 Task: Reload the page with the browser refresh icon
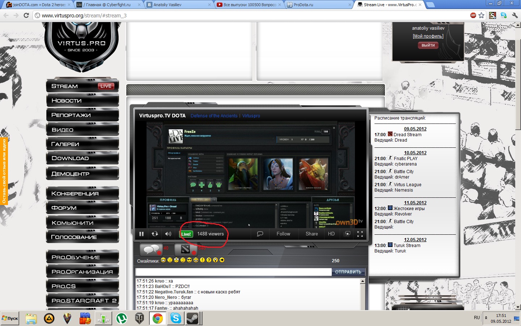coord(26,16)
